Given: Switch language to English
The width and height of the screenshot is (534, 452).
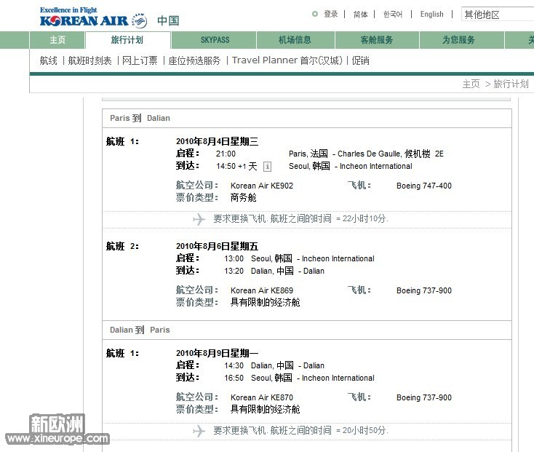Looking at the screenshot, I should coord(431,14).
